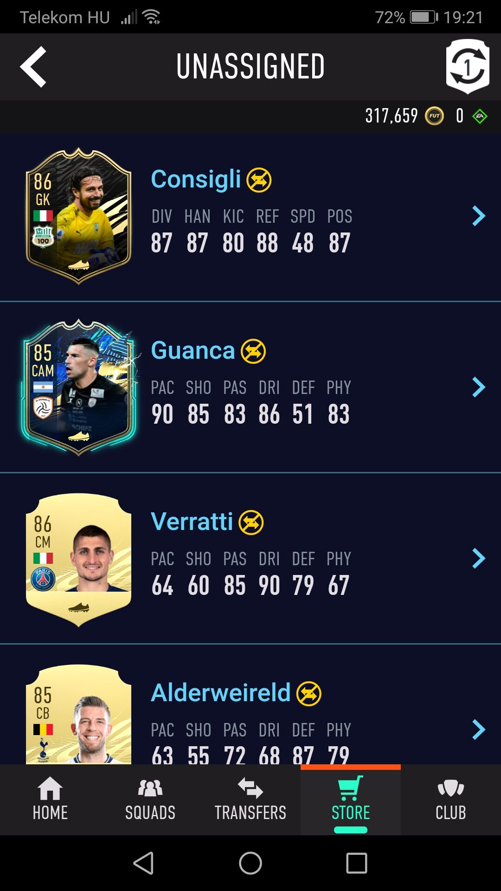Open the swap item badge icon
This screenshot has width=501, height=891.
tap(468, 66)
